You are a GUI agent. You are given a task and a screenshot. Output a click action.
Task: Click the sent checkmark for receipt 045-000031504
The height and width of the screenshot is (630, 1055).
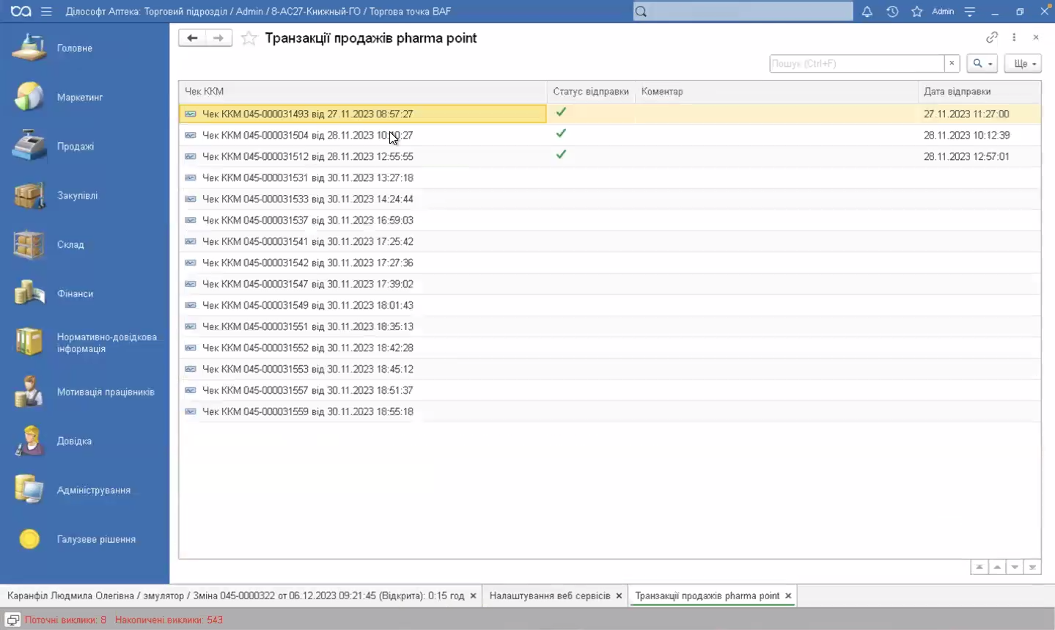(561, 133)
